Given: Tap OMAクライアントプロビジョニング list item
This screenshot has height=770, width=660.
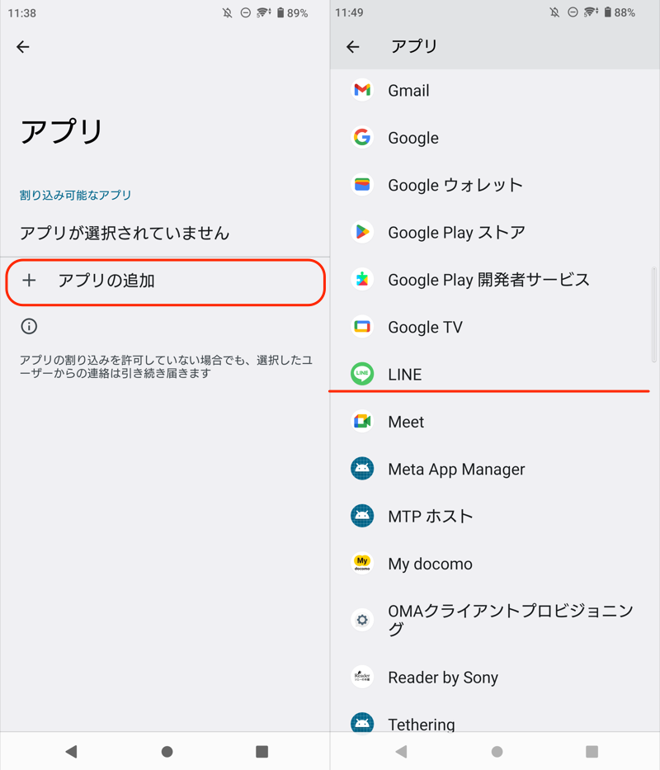Looking at the screenshot, I should click(x=510, y=620).
